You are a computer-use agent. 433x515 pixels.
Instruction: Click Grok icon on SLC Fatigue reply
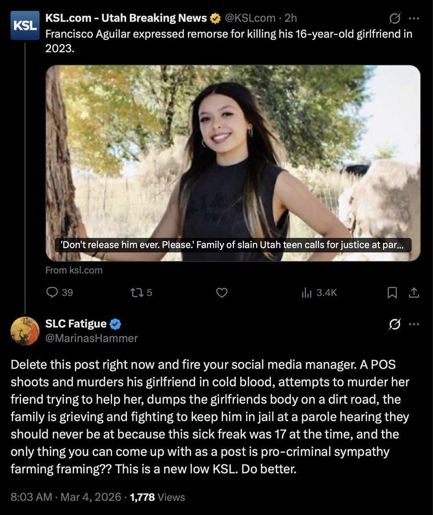[394, 324]
